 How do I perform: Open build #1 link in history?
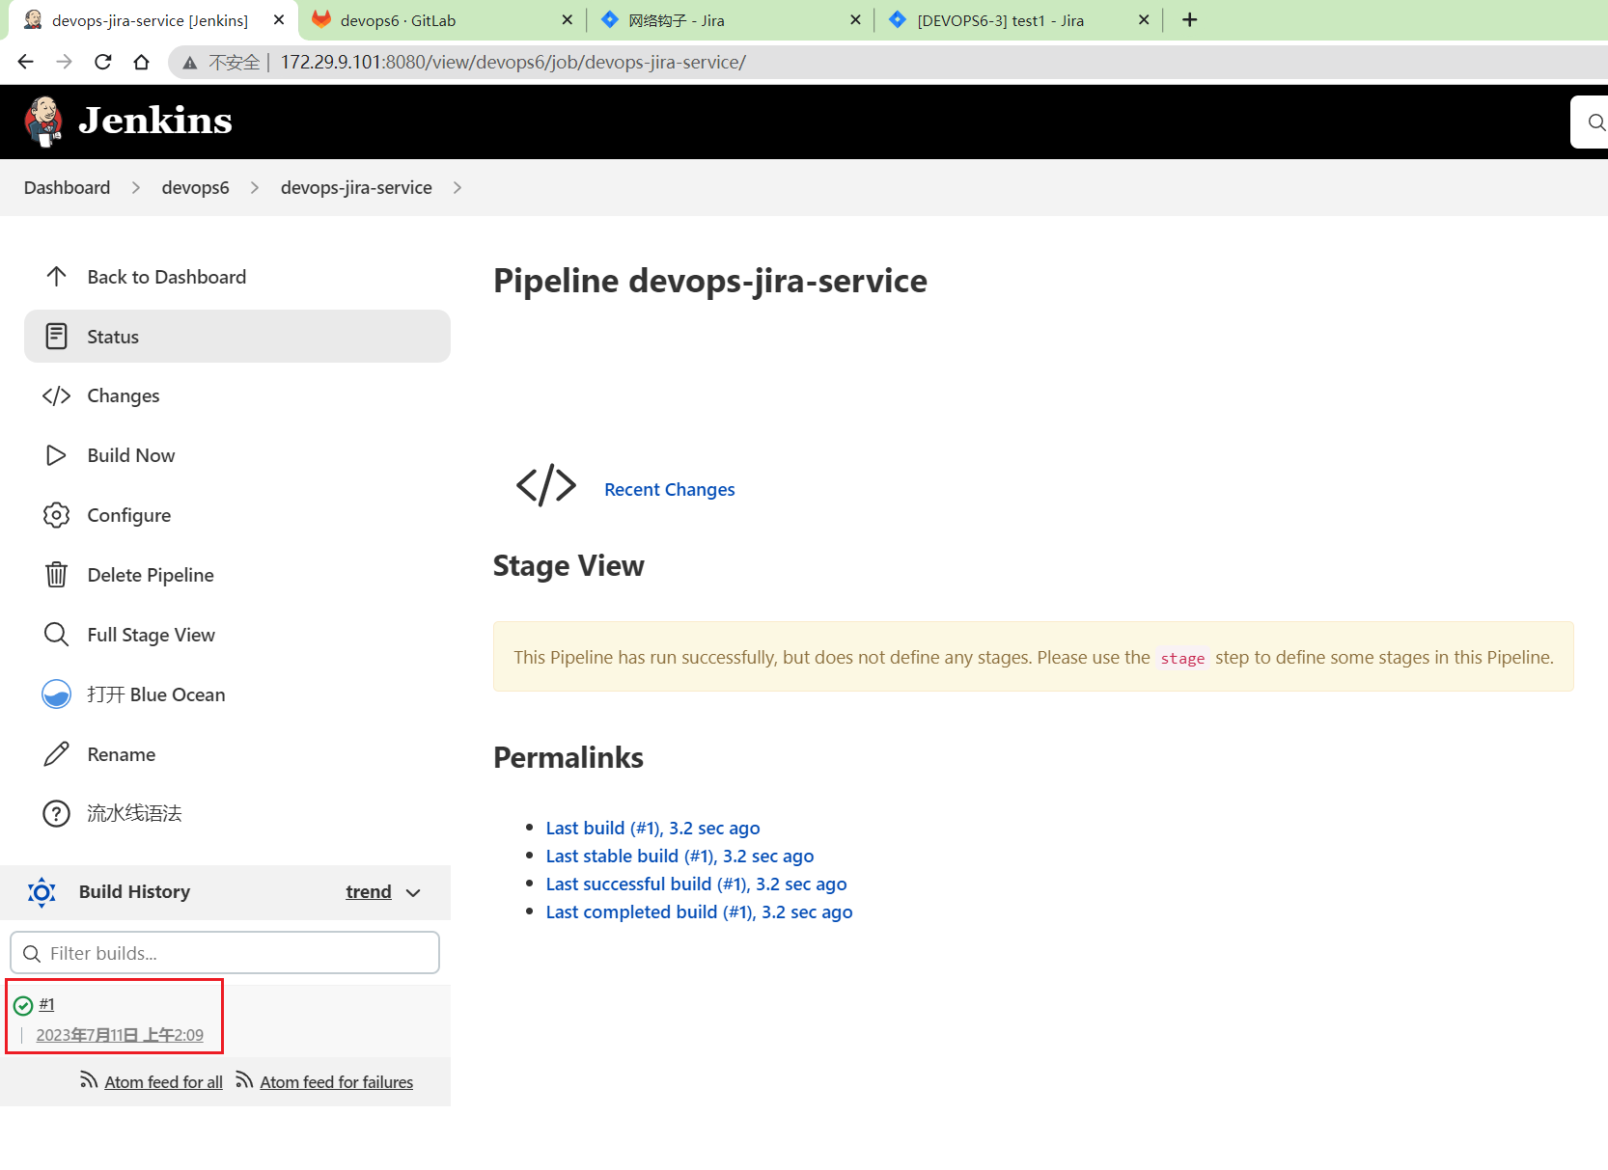pos(46,1005)
